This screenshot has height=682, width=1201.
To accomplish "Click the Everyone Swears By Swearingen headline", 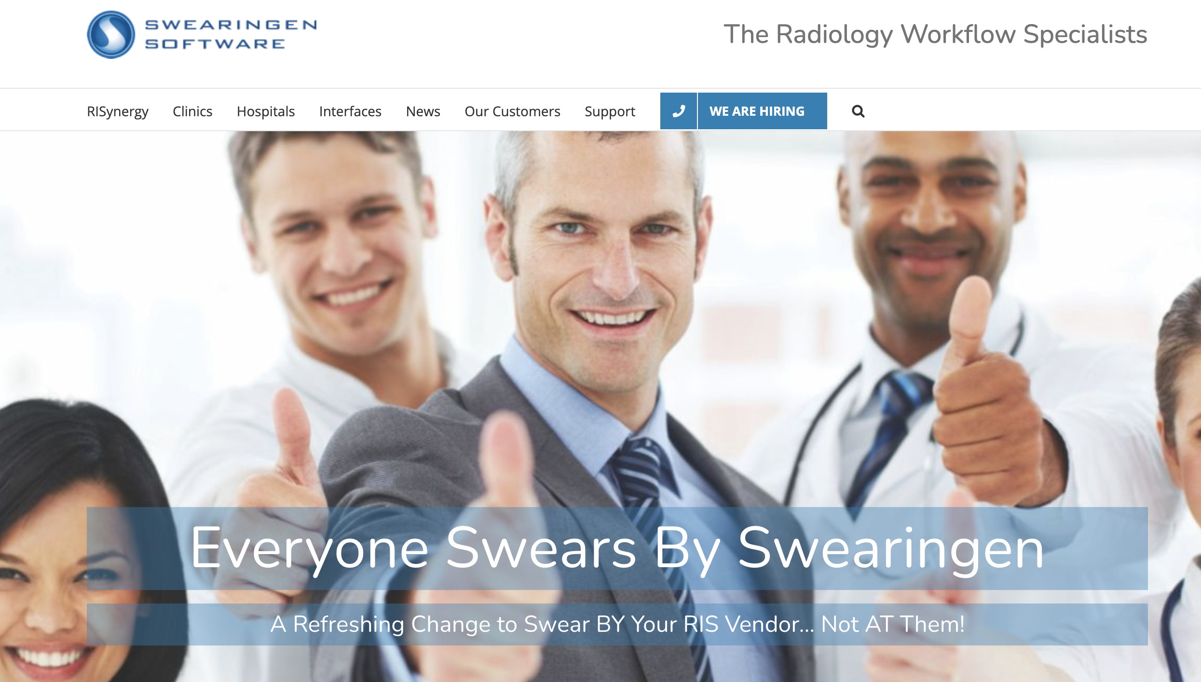I will click(617, 548).
